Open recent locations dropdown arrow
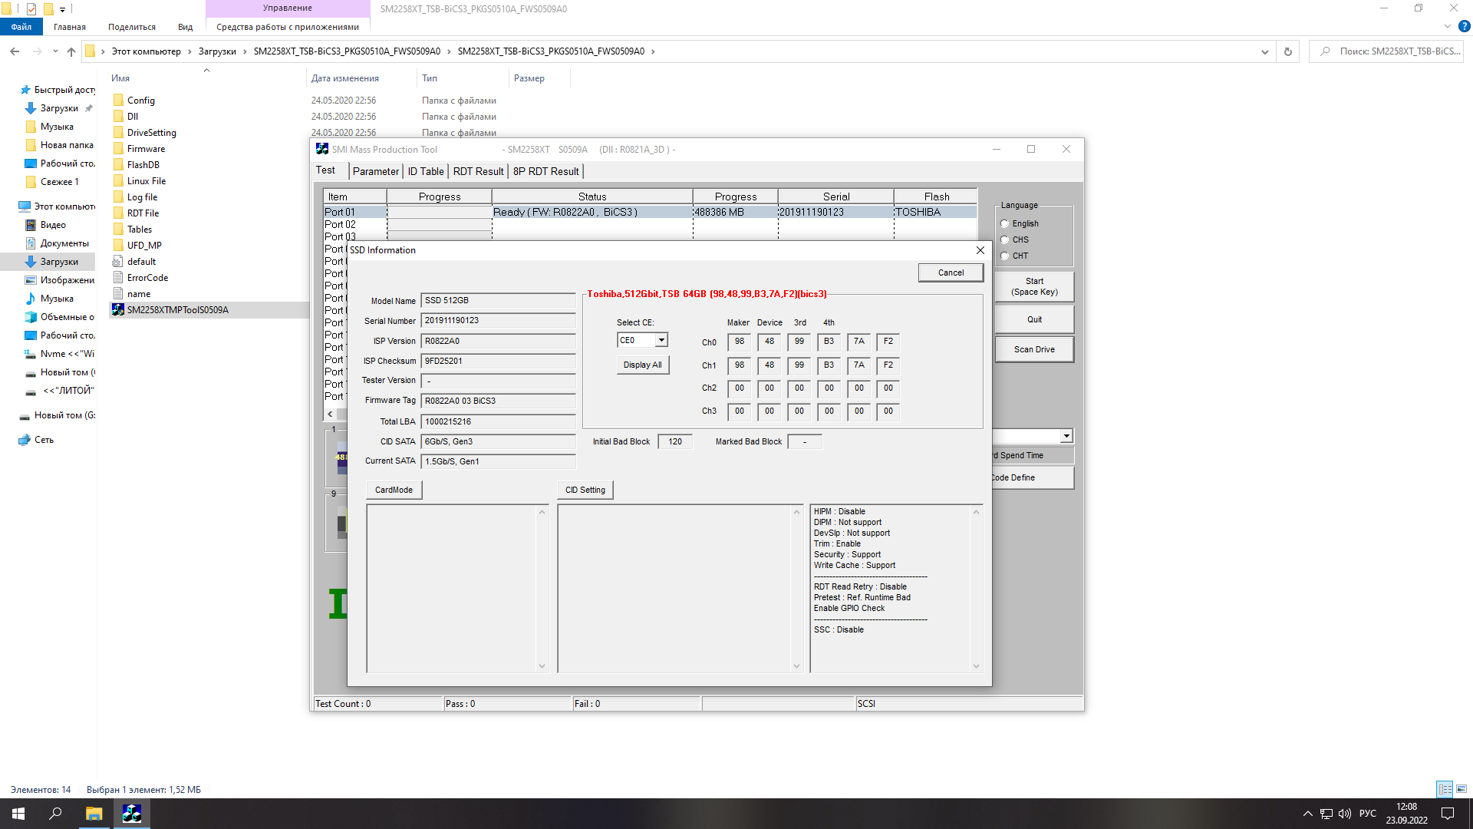This screenshot has width=1473, height=829. 55,51
